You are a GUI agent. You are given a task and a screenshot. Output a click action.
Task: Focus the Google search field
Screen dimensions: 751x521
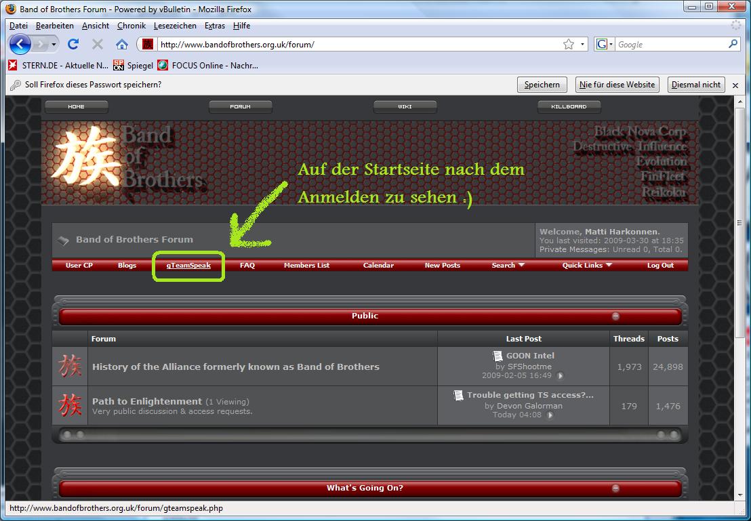coord(670,45)
